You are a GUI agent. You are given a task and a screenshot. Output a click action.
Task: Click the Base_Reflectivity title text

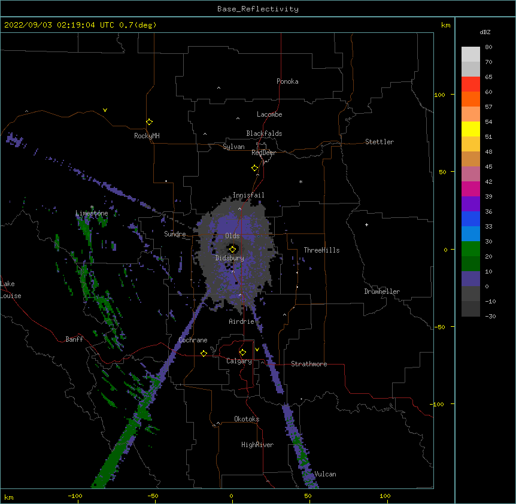coord(258,9)
